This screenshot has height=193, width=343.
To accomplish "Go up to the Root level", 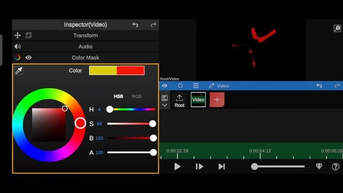I will [x=180, y=101].
